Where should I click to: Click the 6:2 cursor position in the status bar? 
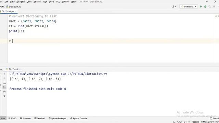pyautogui.click(x=174, y=122)
